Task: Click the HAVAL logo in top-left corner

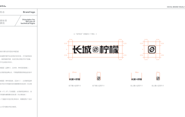Action: [x=3, y=6]
